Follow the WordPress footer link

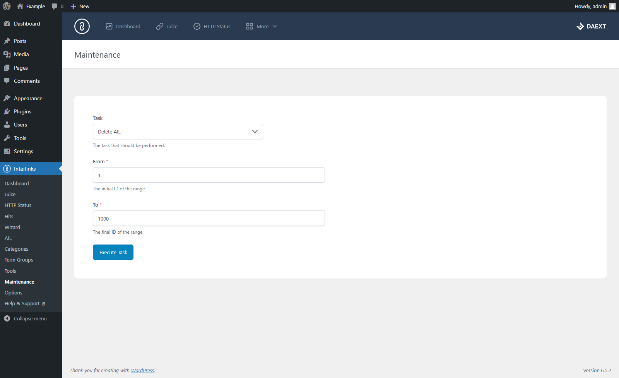pos(142,370)
